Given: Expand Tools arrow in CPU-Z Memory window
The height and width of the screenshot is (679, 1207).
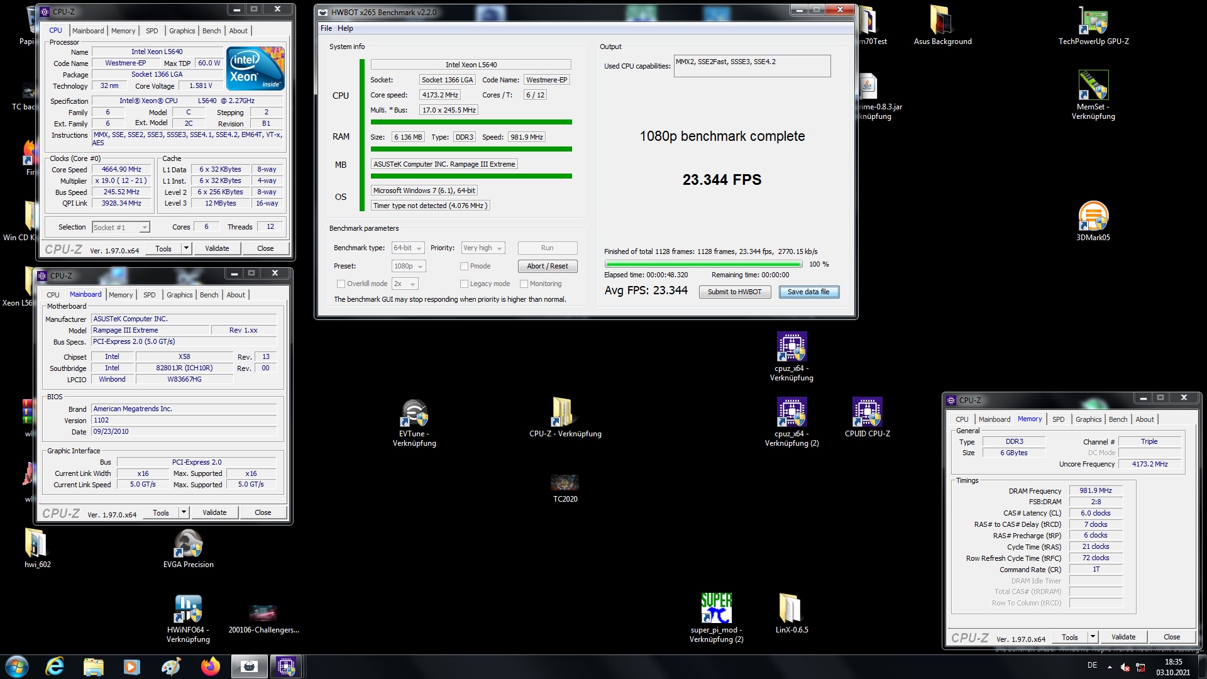Looking at the screenshot, I should pyautogui.click(x=1093, y=637).
